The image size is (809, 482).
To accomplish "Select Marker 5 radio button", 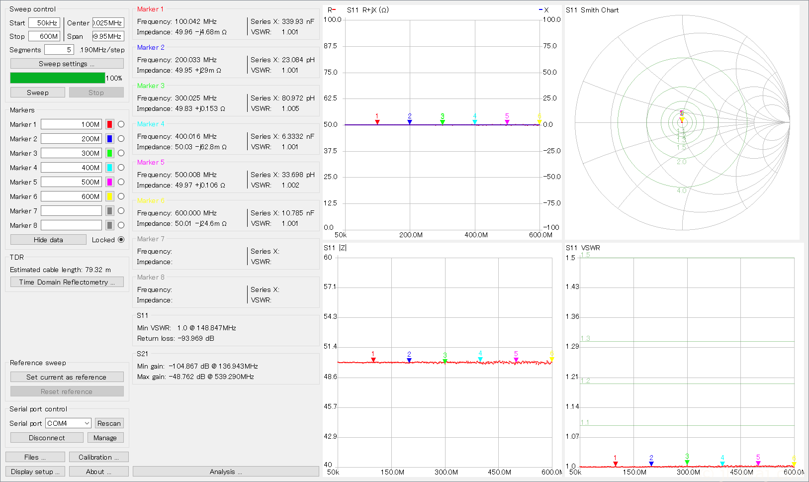I will click(x=121, y=182).
